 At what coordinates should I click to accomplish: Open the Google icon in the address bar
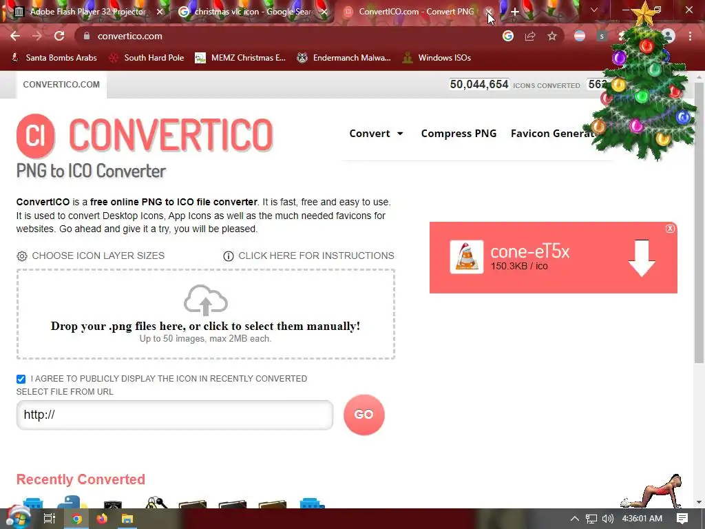[508, 36]
